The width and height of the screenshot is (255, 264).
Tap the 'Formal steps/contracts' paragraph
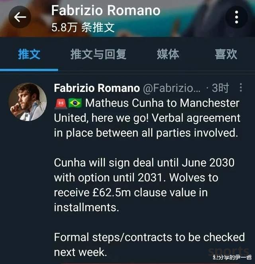[x=149, y=244]
